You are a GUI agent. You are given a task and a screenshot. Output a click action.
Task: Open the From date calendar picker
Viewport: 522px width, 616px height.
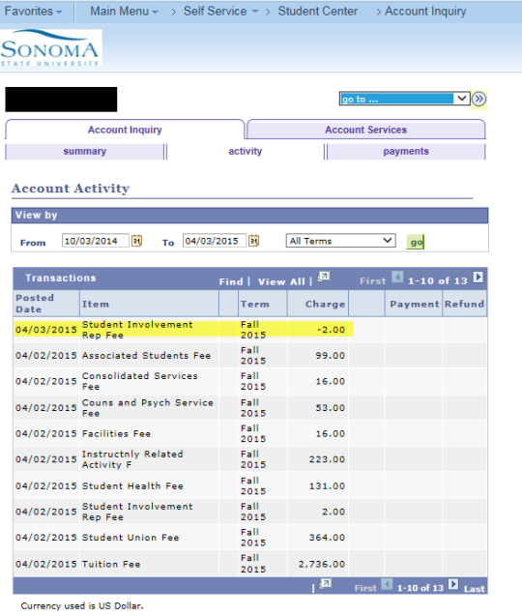pyautogui.click(x=136, y=241)
